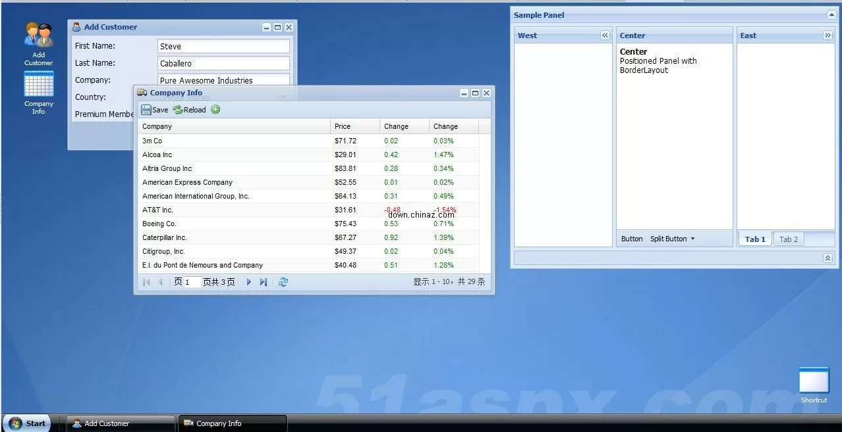Viewport: 842px width, 432px height.
Task: Click the 1.47% change cell
Action: 454,155
